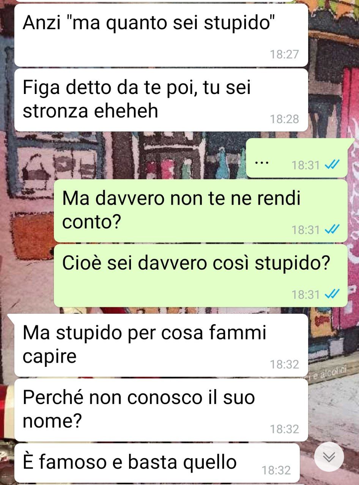Tap the word "stronza eheheh" in the message

(x=90, y=111)
